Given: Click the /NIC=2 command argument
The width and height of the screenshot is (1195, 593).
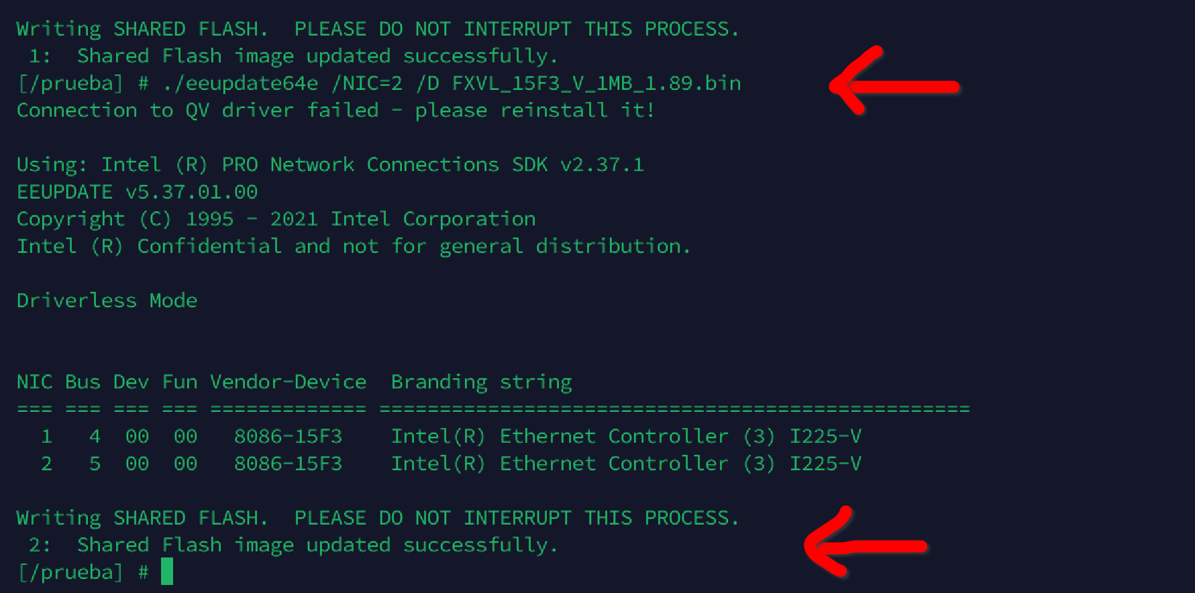Looking at the screenshot, I should pyautogui.click(x=367, y=83).
